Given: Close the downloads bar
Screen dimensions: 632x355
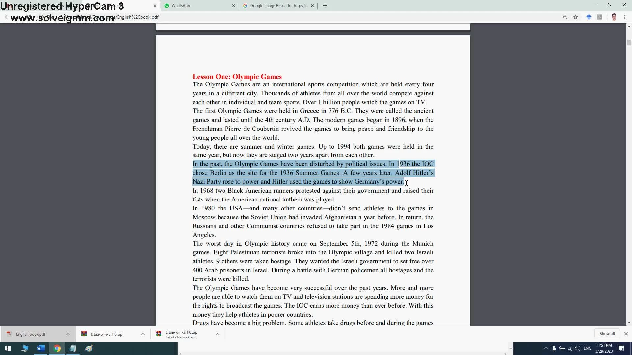Looking at the screenshot, I should 626,334.
